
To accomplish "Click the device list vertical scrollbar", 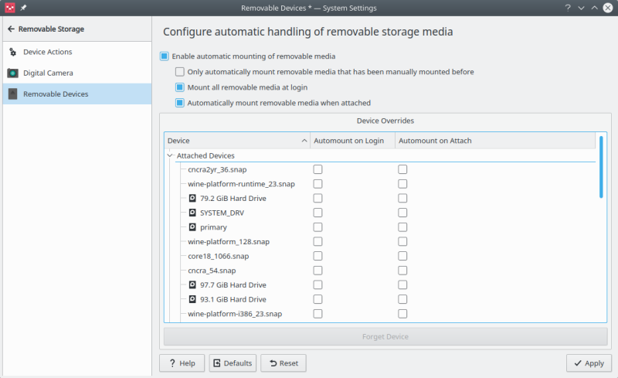I will [x=601, y=167].
